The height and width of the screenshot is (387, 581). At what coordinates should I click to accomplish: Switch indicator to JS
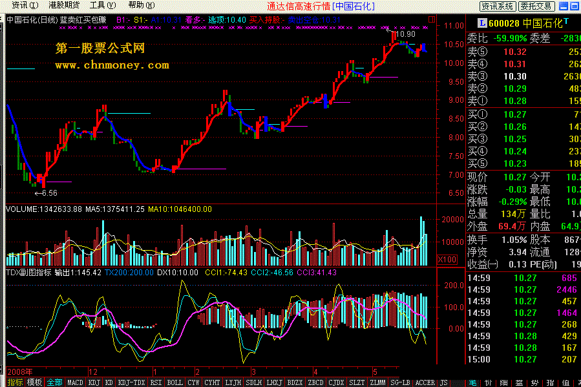pyautogui.click(x=443, y=382)
